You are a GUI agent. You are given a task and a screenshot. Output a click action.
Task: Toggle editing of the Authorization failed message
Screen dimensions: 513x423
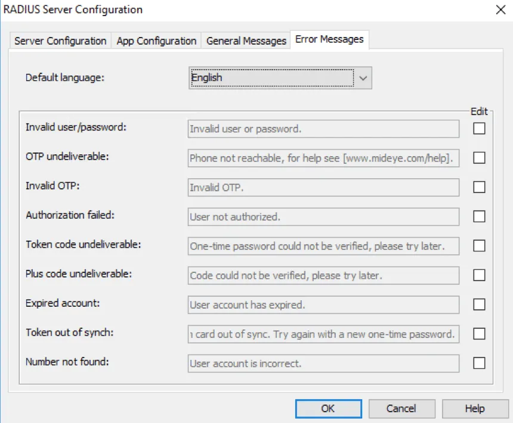coord(479,216)
